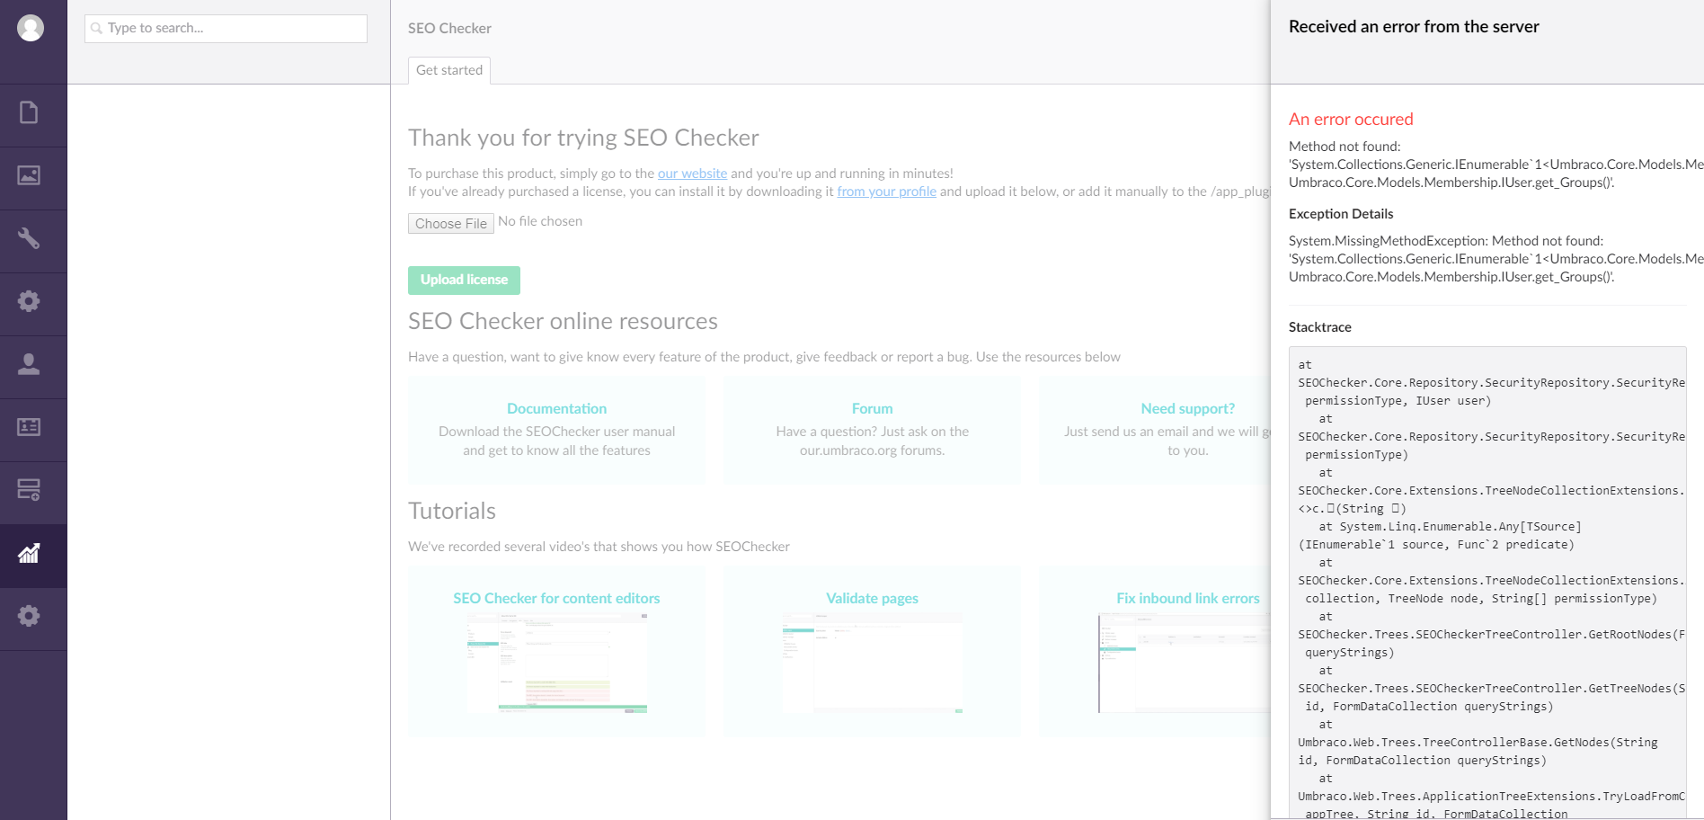Click the Upload license button

[464, 280]
